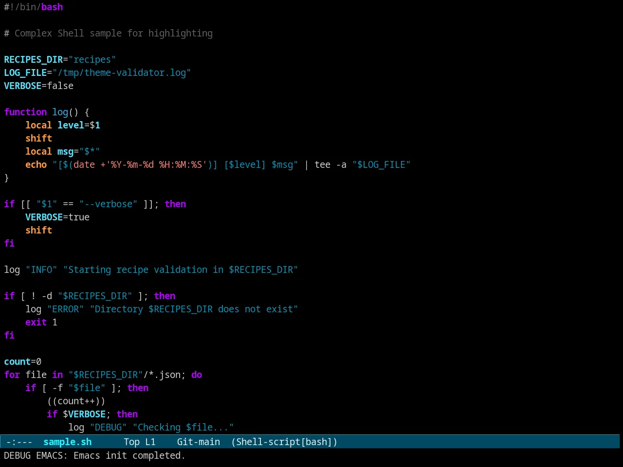Click the 'echo' command keyword

coord(36,164)
